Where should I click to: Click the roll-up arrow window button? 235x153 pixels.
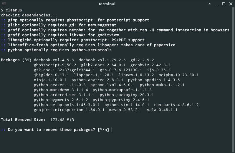(210, 4)
